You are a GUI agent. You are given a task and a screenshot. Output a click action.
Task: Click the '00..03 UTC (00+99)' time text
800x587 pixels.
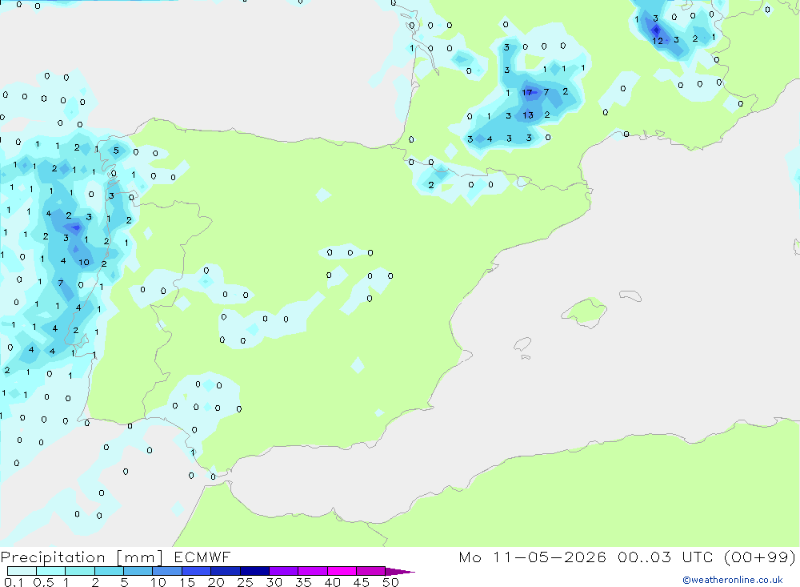(x=706, y=557)
